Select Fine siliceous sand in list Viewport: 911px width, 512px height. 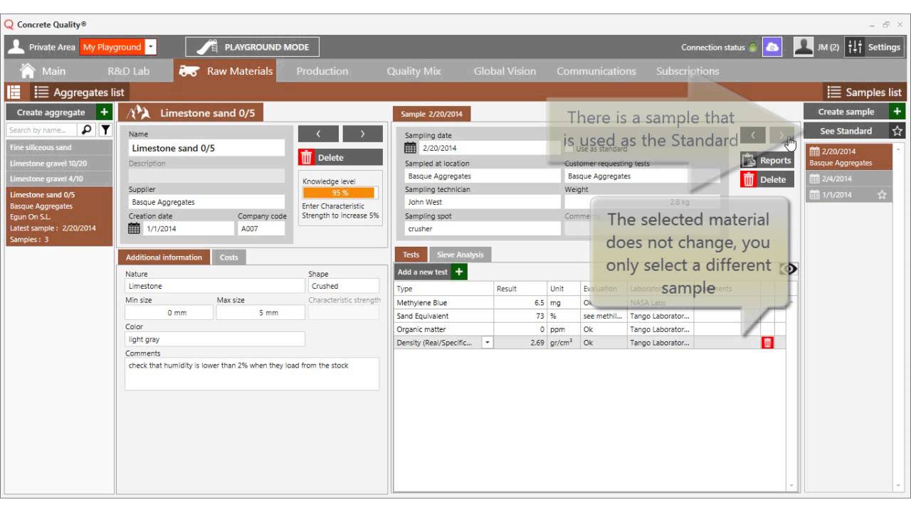pyautogui.click(x=59, y=147)
